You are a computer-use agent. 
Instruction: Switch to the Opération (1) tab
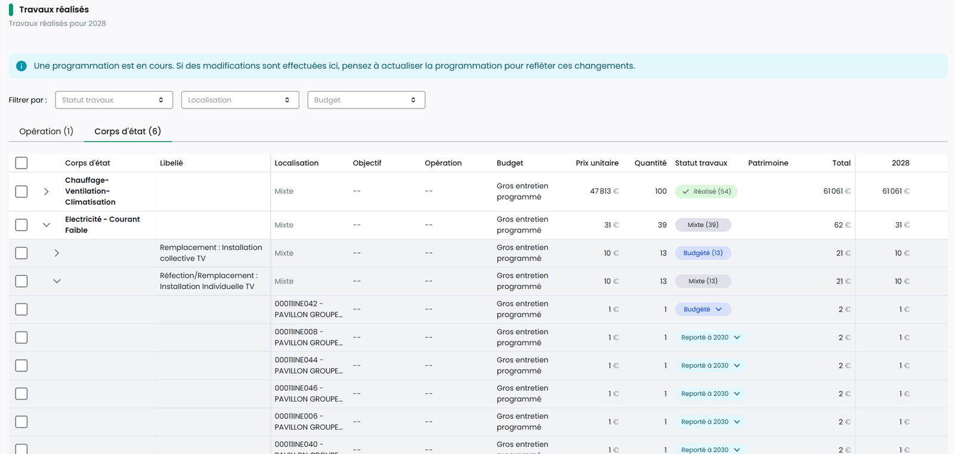tap(47, 131)
